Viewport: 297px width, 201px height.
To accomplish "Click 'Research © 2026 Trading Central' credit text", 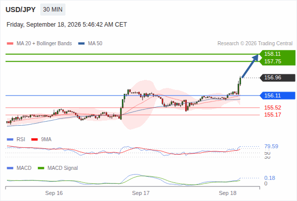I will coord(255,44).
